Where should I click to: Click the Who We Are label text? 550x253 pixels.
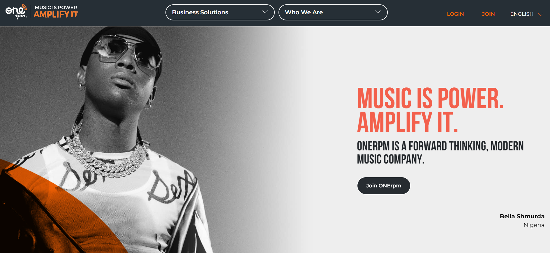(304, 12)
